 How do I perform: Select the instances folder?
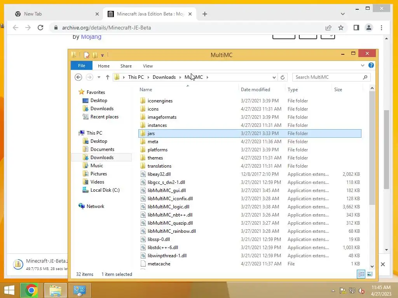coord(250,125)
